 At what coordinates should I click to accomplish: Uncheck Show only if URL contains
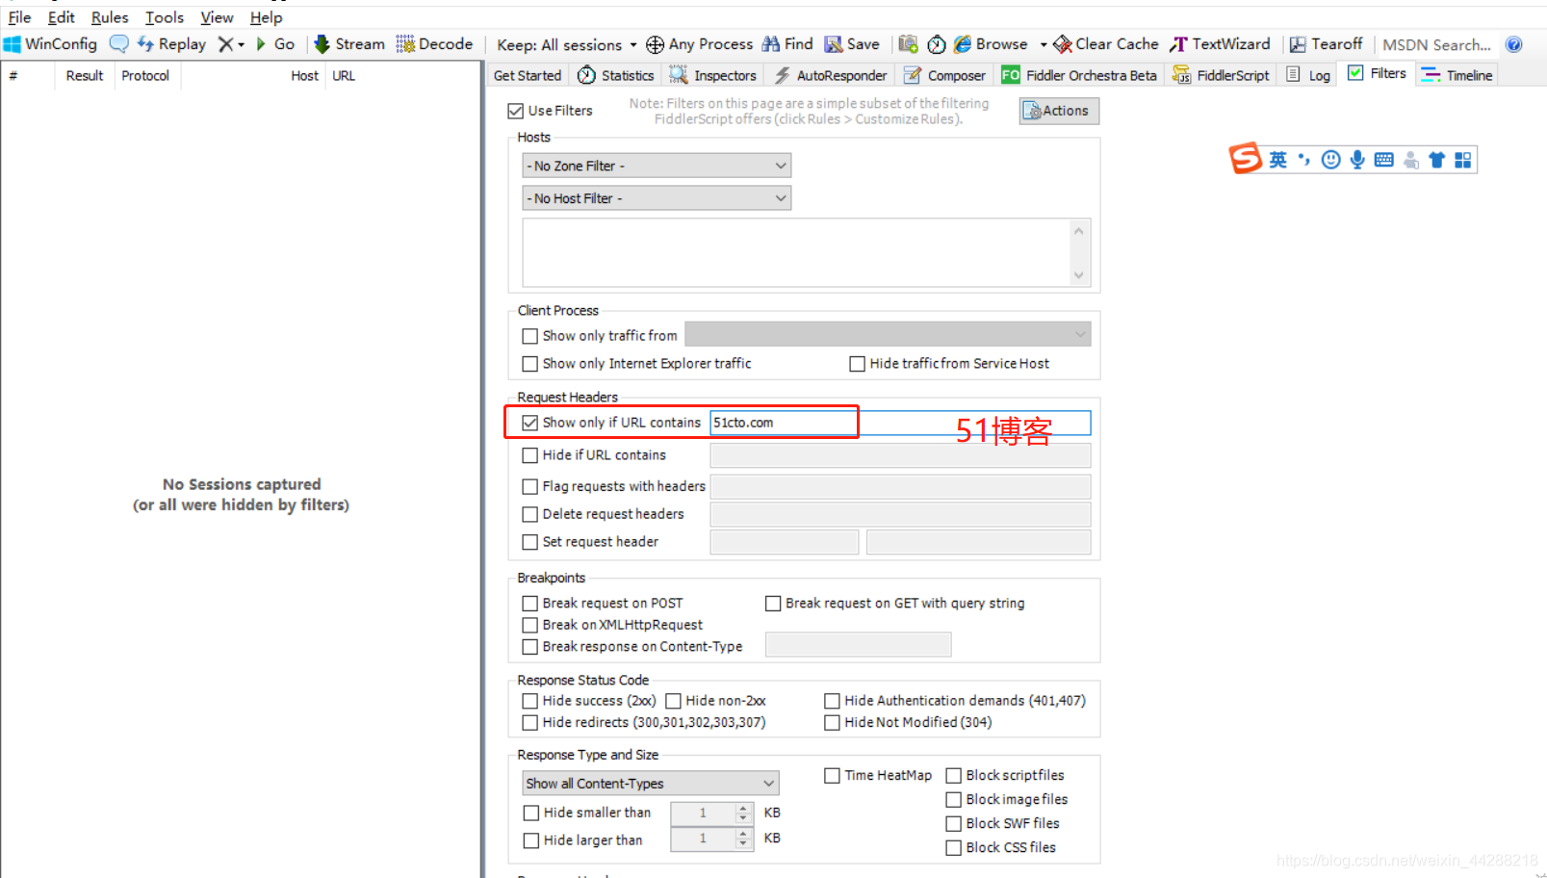coord(529,423)
